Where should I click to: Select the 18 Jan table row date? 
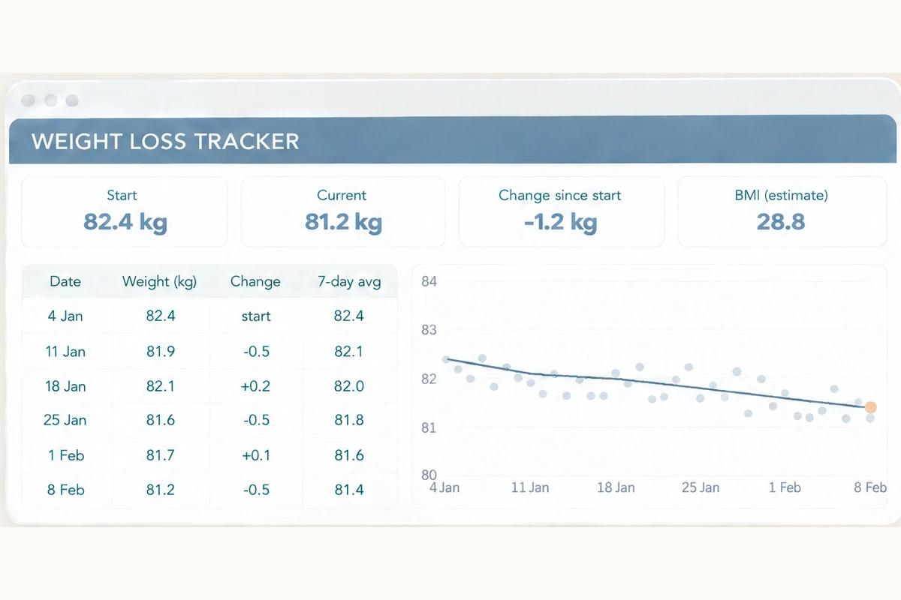[65, 386]
